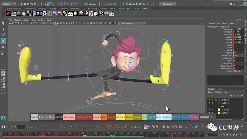Select the arrow Select tool in toolbox
This screenshot has width=247, height=139.
pyautogui.click(x=3, y=23)
